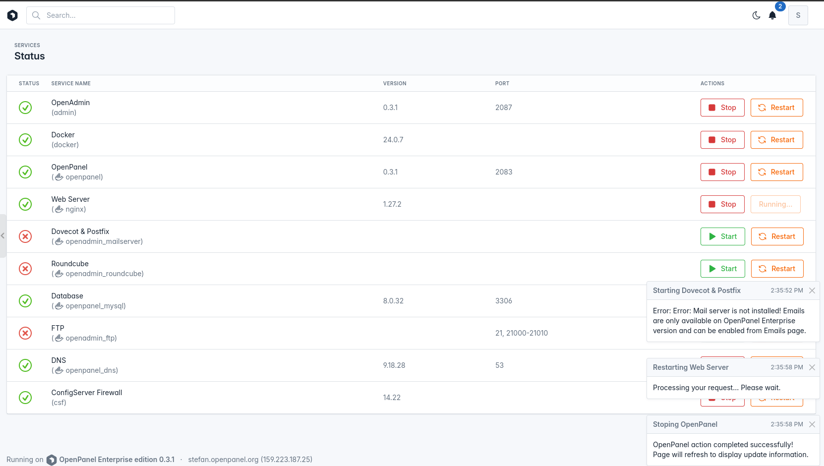The height and width of the screenshot is (466, 824).
Task: Select the ConfigServer Firewall service name
Action: [87, 393]
